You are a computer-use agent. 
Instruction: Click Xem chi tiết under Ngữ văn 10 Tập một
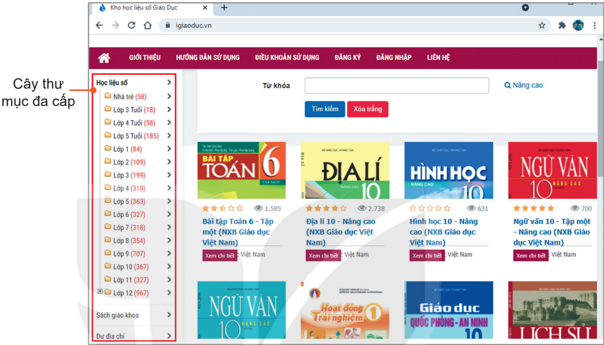531,256
